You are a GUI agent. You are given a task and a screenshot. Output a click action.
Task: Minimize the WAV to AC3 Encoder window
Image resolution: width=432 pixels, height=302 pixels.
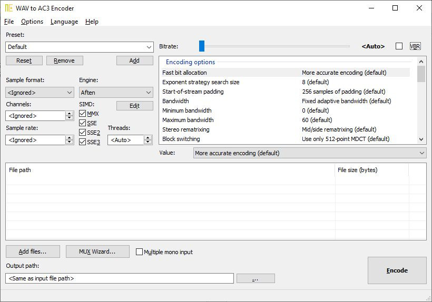(371, 8)
